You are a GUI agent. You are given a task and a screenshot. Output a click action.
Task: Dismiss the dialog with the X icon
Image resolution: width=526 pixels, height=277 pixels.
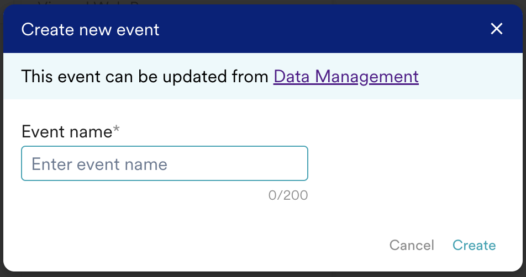pos(497,29)
